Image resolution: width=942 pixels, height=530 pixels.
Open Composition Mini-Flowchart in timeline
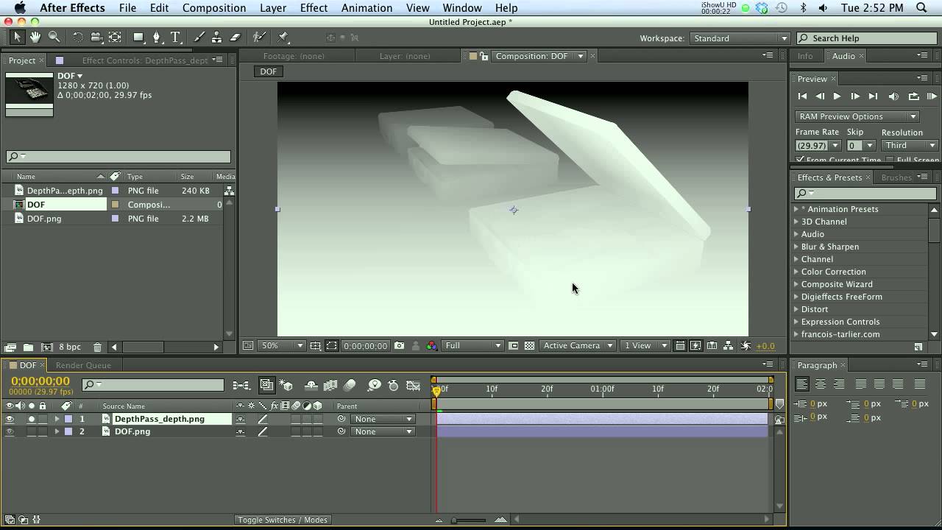coord(241,385)
